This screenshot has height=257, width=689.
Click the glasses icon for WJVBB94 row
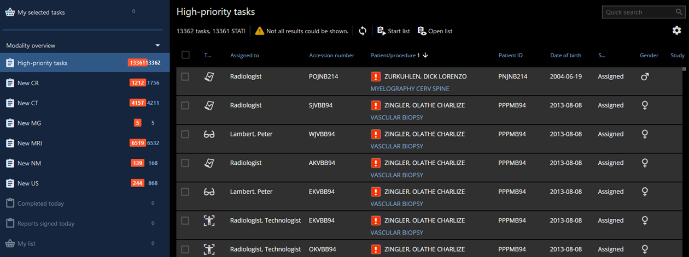[x=209, y=134]
